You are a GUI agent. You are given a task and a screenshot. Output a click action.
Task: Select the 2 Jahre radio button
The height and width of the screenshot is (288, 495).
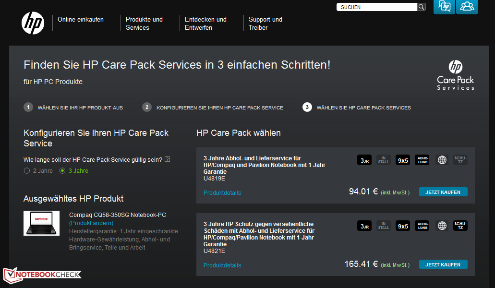(x=27, y=171)
